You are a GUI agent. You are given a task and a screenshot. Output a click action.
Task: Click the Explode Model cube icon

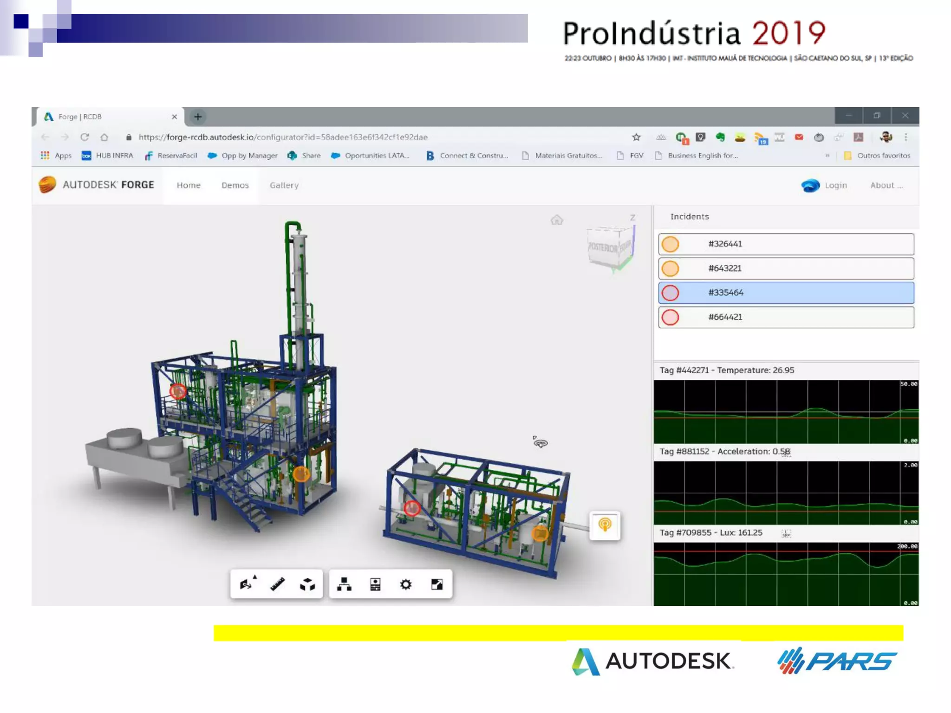point(307,584)
